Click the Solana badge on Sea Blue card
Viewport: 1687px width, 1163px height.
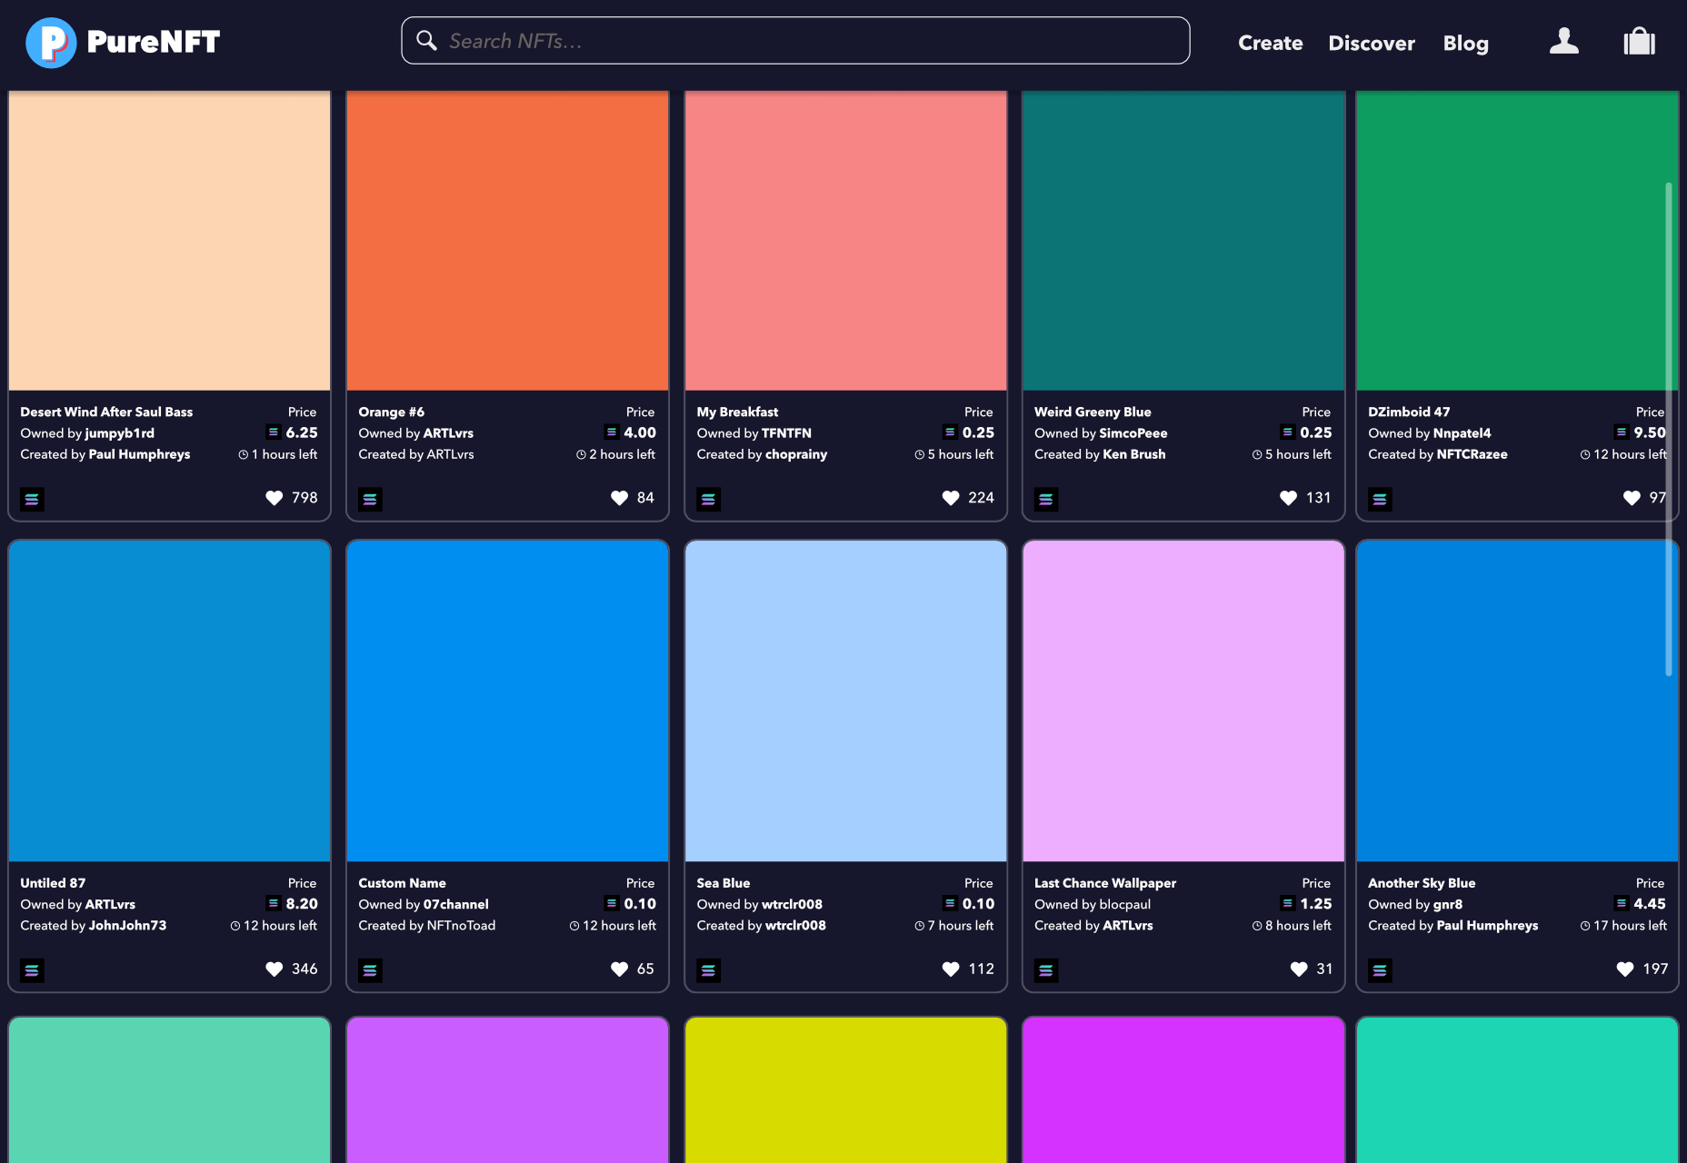point(708,970)
